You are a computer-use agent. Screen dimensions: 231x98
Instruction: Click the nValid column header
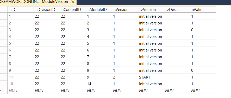pos(203,10)
